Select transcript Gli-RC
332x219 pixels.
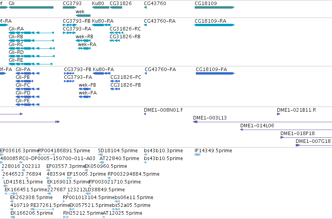tap(32, 48)
